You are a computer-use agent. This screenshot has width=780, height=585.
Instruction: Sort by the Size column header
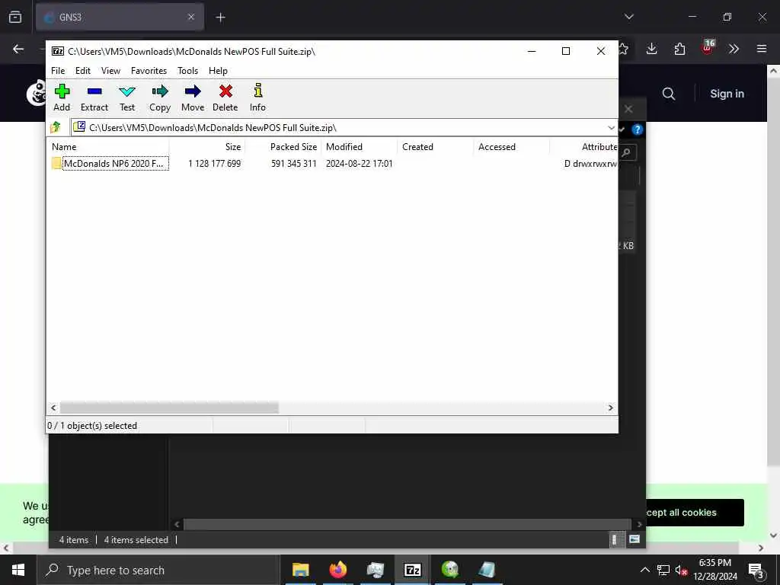pos(207,147)
